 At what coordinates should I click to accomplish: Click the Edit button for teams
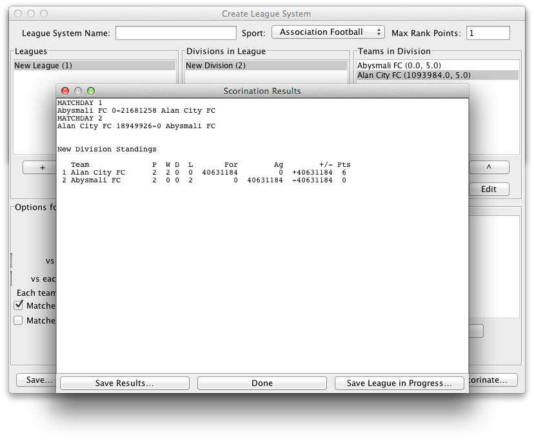click(x=488, y=189)
